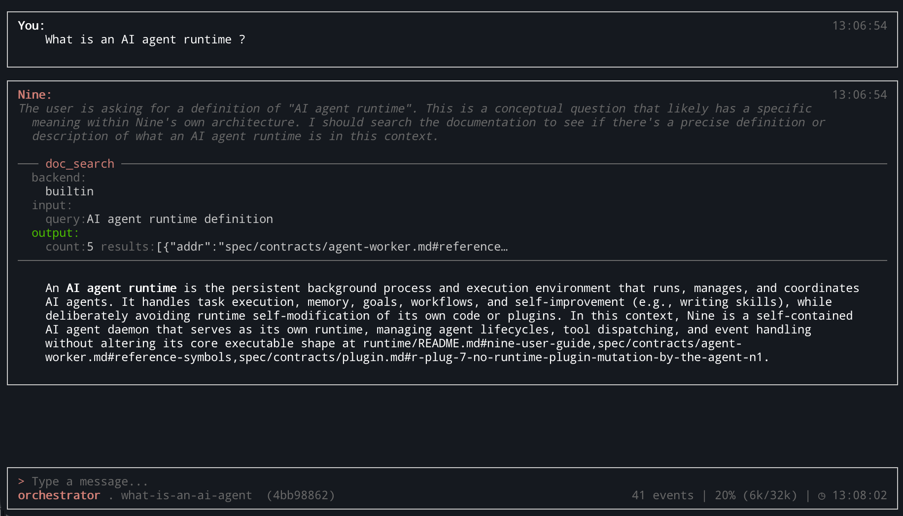The width and height of the screenshot is (903, 516).
Task: Click the 'orchestrator' agent label
Action: (59, 495)
